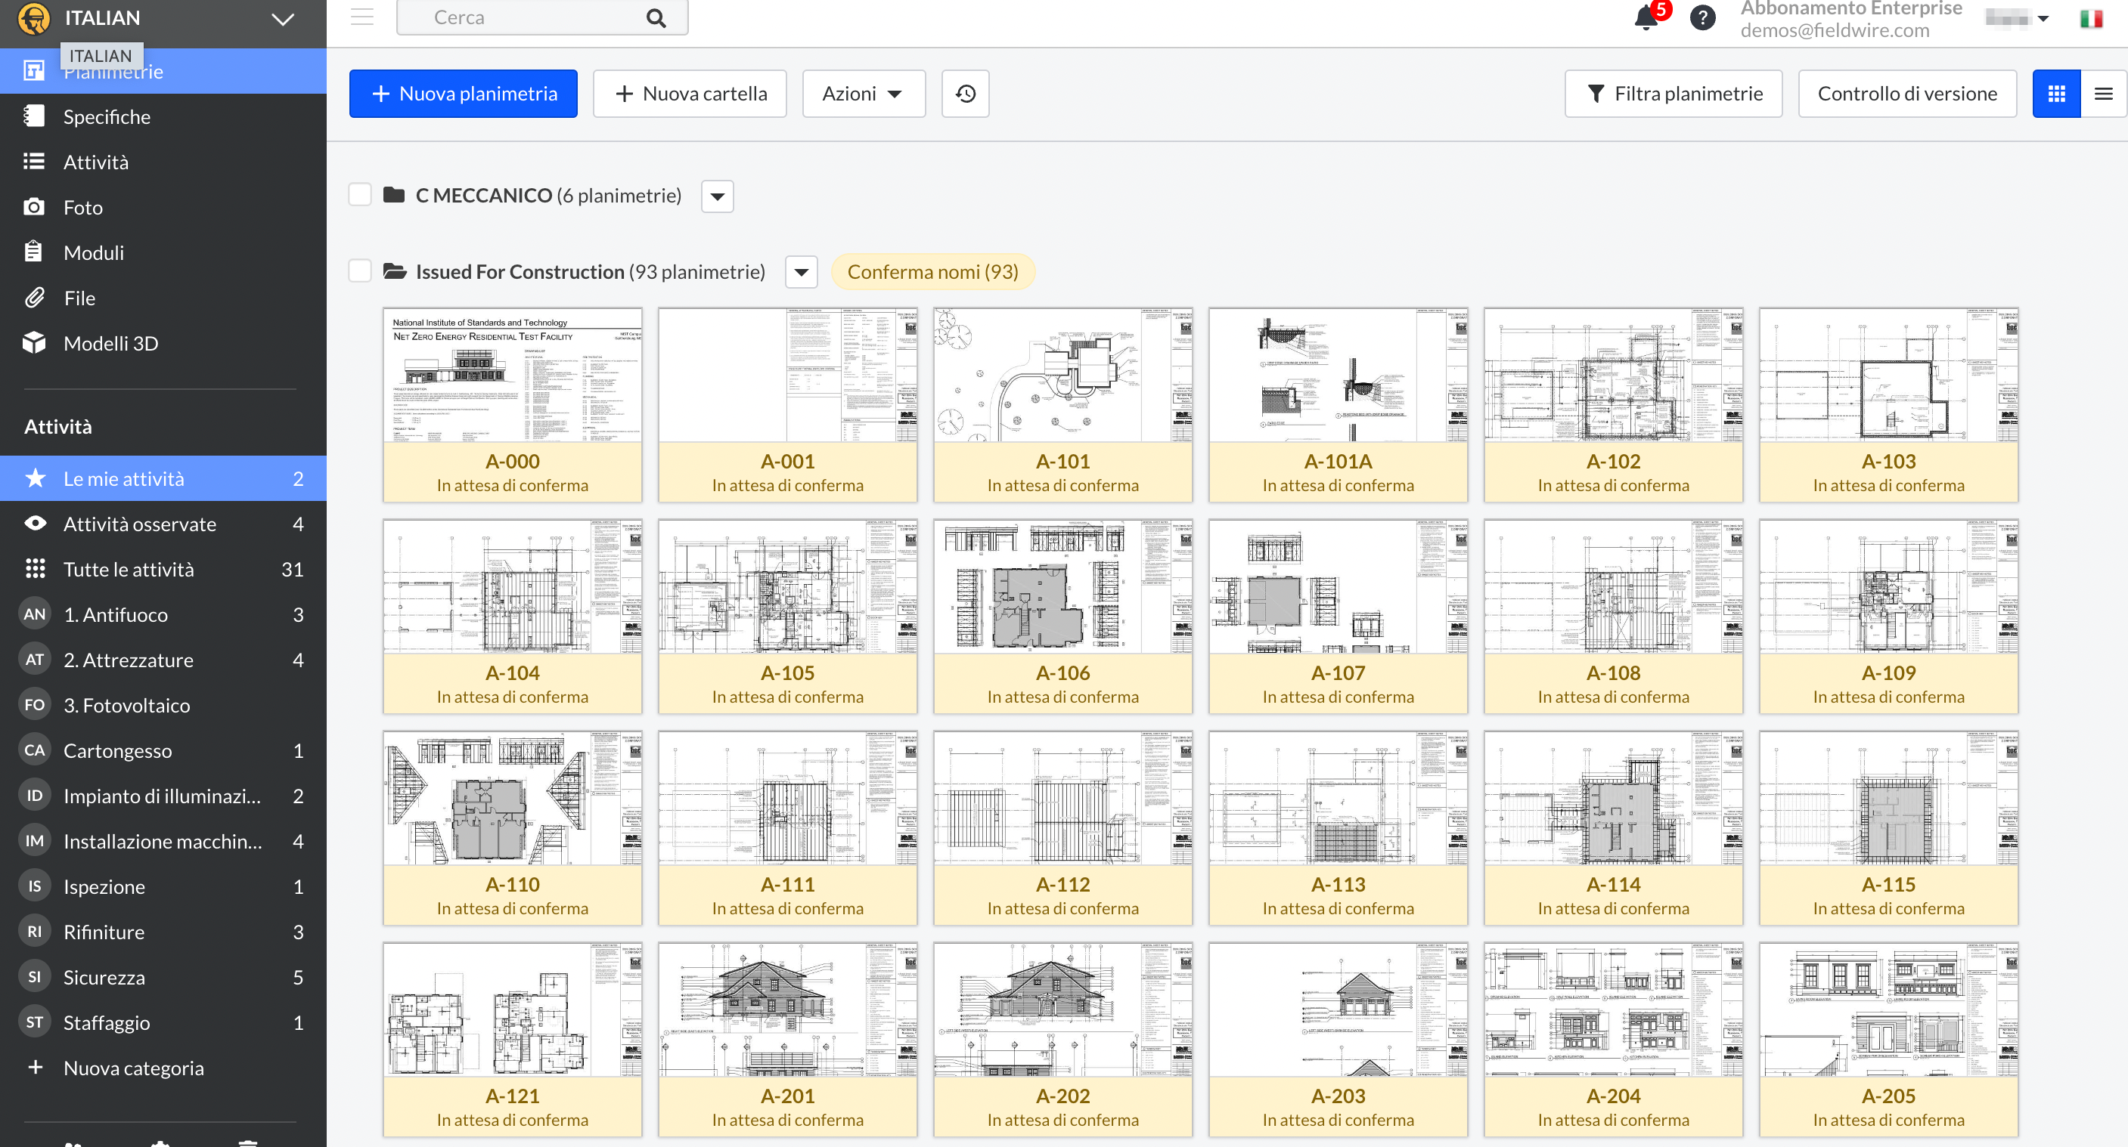Click the version history clock icon
Image resolution: width=2128 pixels, height=1147 pixels.
click(x=965, y=94)
